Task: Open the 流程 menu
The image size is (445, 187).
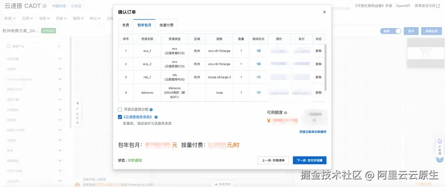Action: (44, 18)
